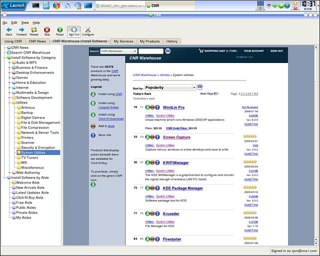Toggle the Sign Out toolbar button

point(74,31)
